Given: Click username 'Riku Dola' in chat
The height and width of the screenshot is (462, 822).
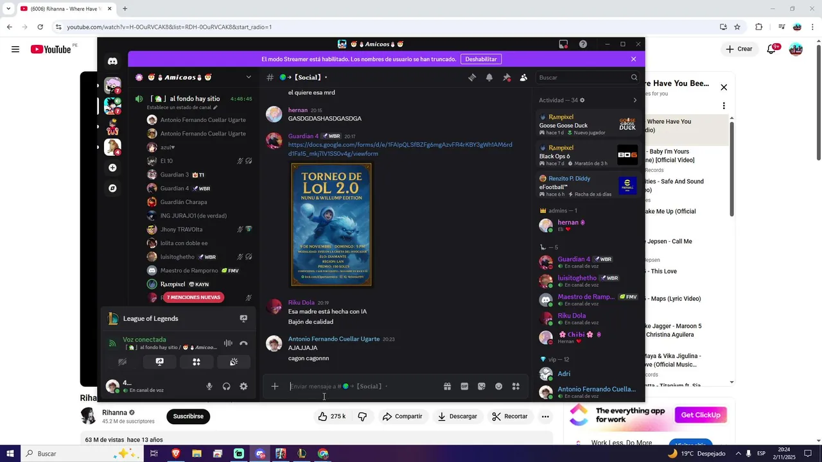Looking at the screenshot, I should click(x=301, y=303).
